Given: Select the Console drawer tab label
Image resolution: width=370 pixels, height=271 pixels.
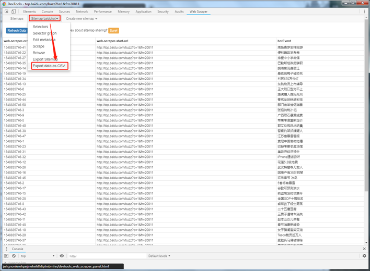Looking at the screenshot, I should 17,249.
